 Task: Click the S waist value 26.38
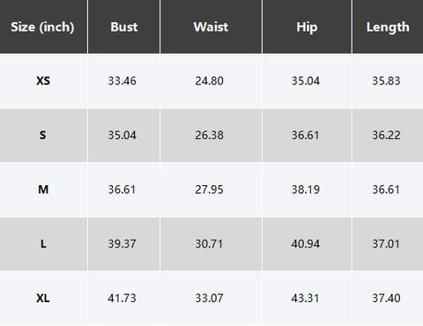pos(209,135)
